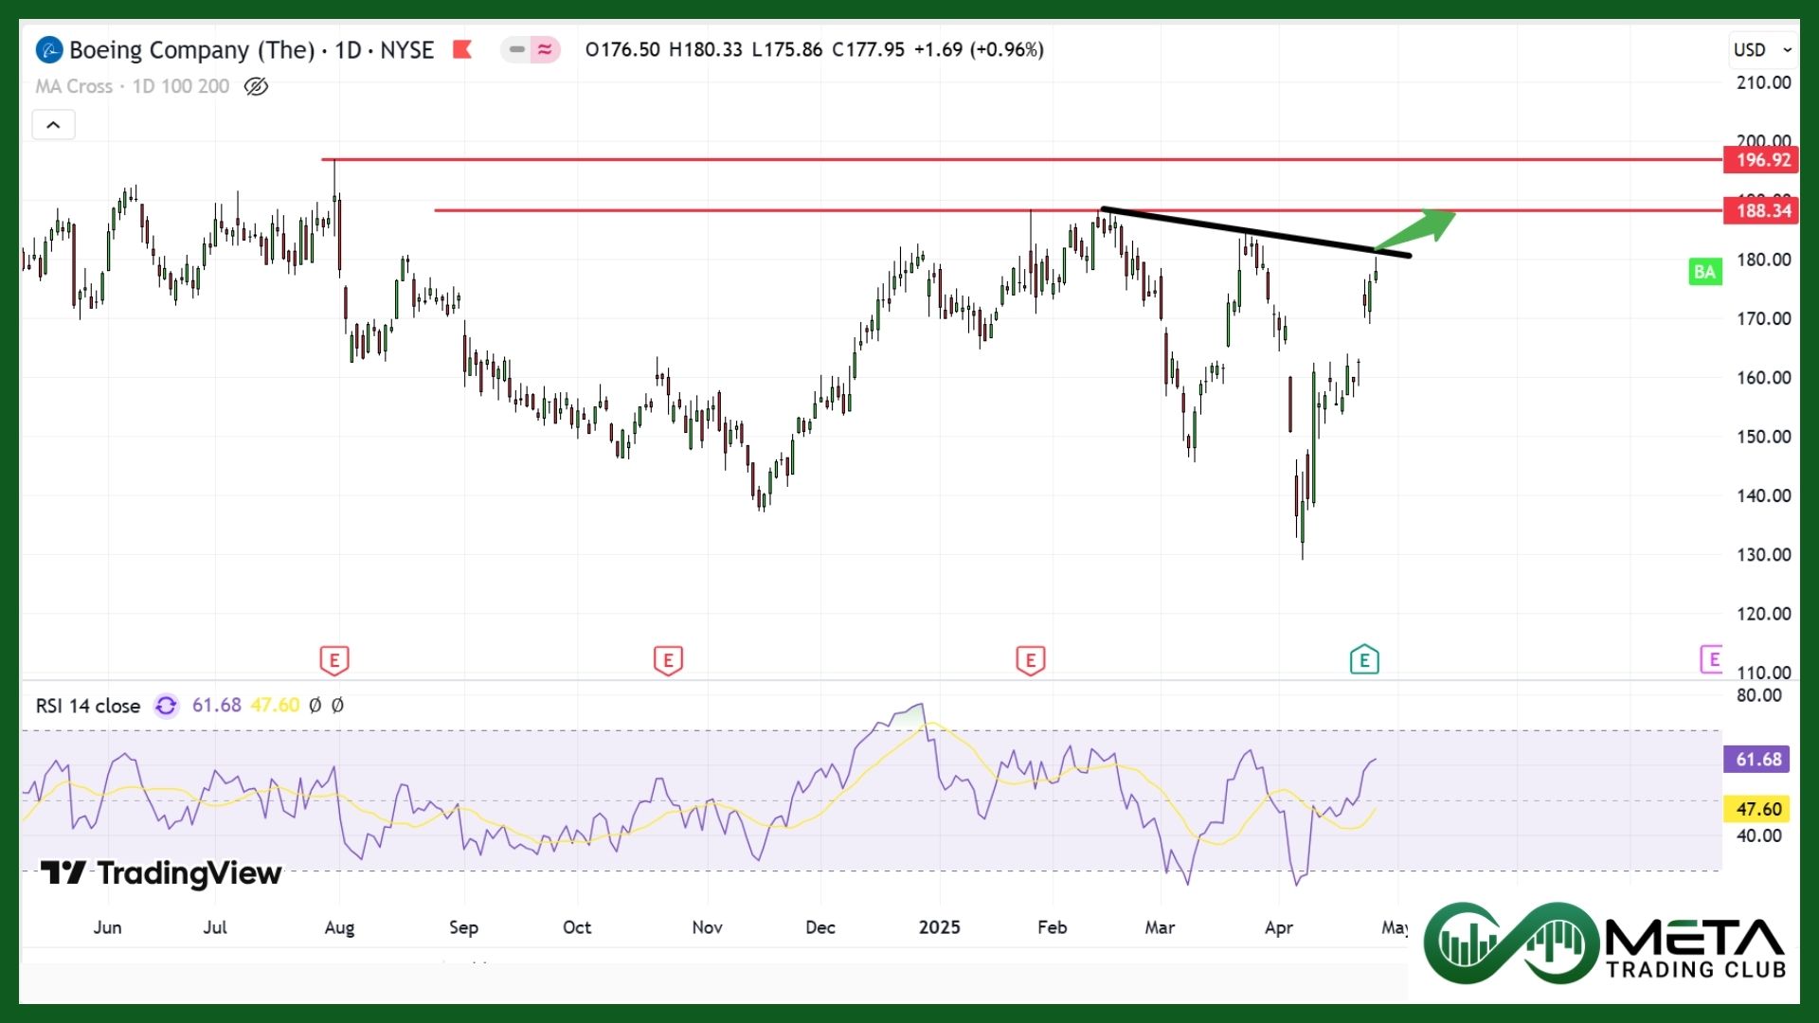Click the +1.69 (+0.96%) change value
Image resolution: width=1819 pixels, height=1023 pixels.
pyautogui.click(x=979, y=49)
